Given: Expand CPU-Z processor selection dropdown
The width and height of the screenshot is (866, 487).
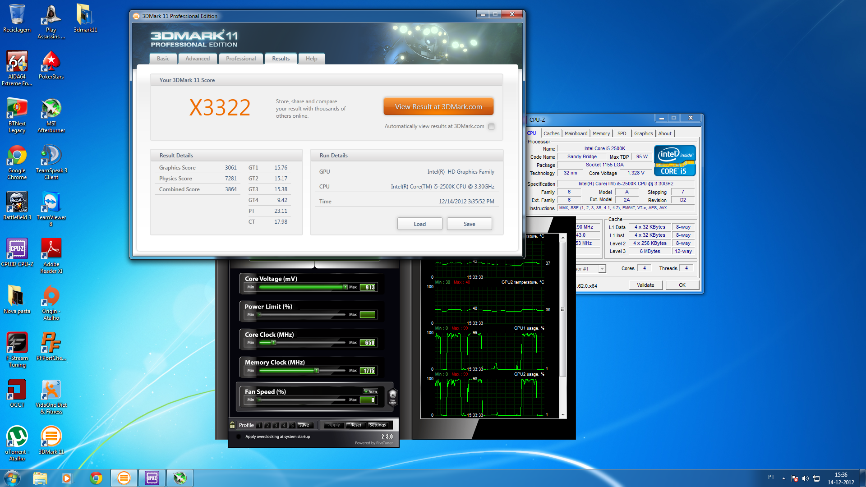Looking at the screenshot, I should coord(602,269).
